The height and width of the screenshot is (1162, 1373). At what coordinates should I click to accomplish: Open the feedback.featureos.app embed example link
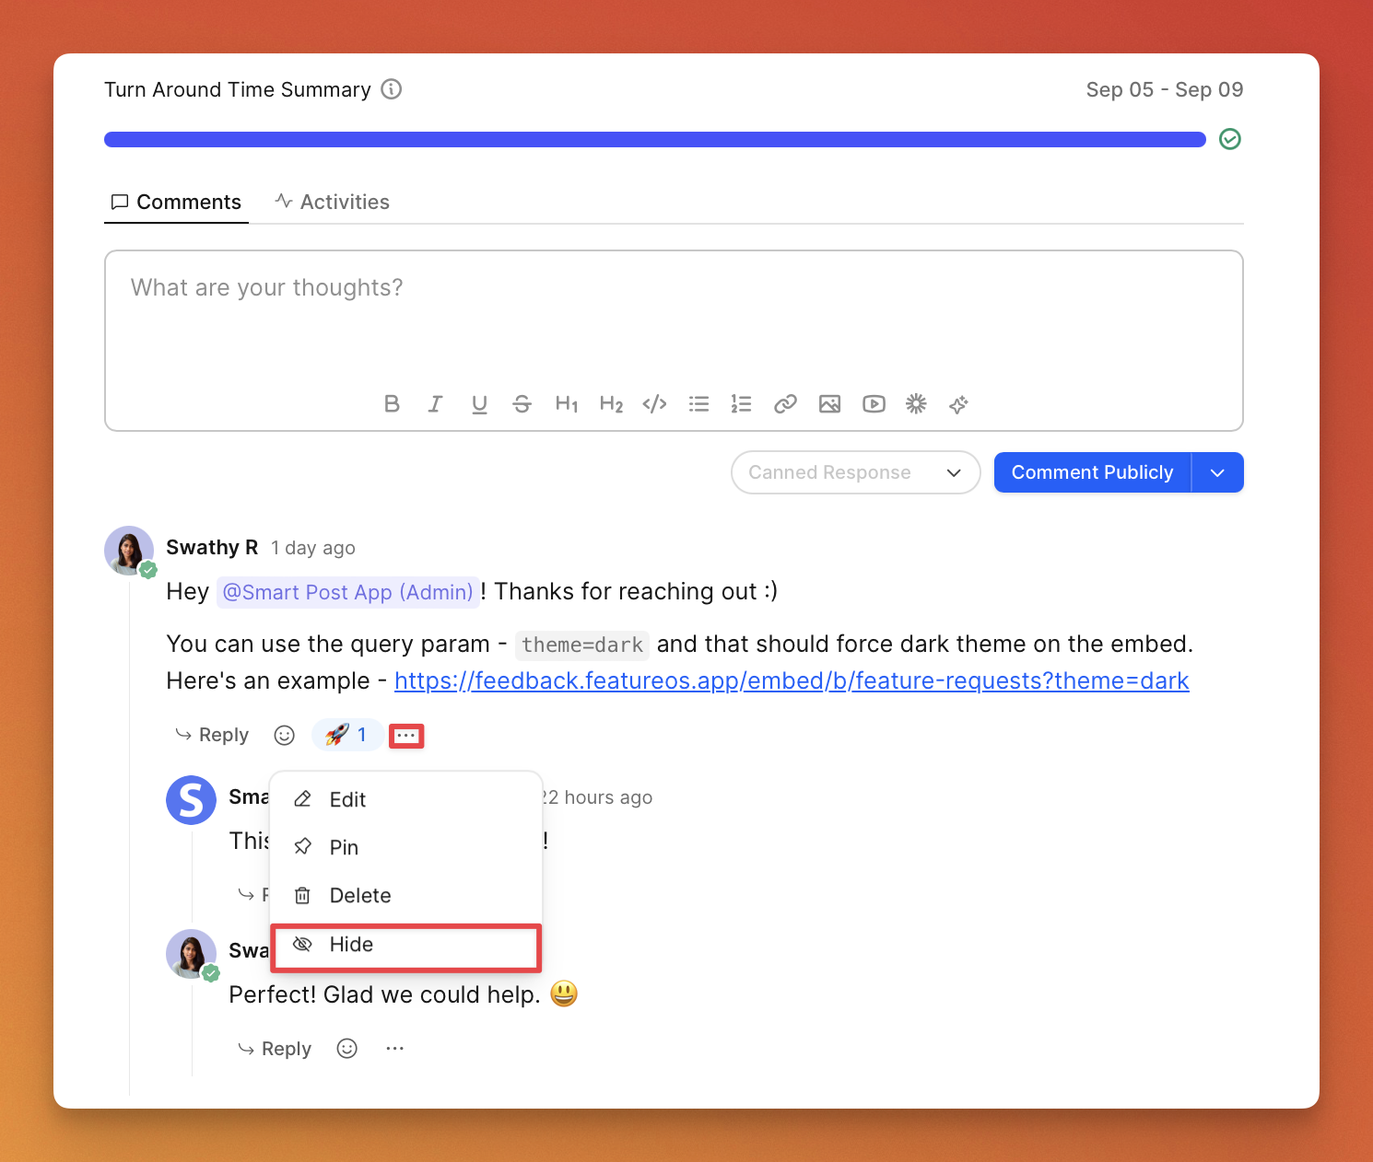[792, 680]
